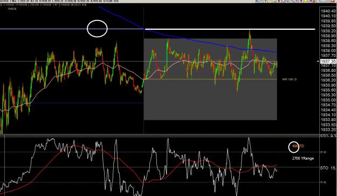Select the 1934.70 price scale value

(x=328, y=105)
